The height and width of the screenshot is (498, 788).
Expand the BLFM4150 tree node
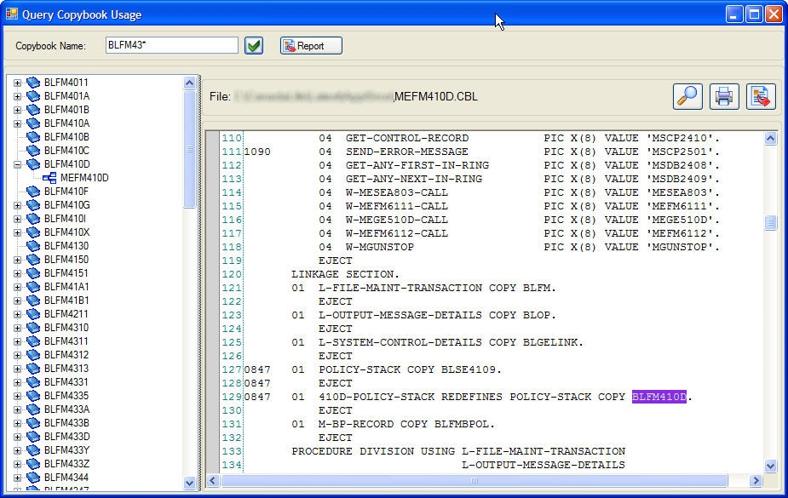point(18,260)
